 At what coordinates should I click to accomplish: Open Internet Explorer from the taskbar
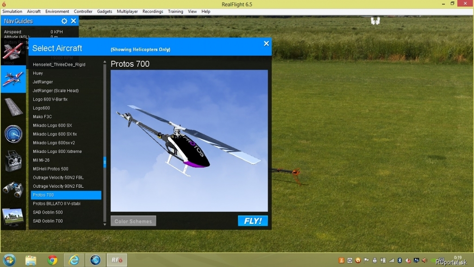pyautogui.click(x=74, y=261)
